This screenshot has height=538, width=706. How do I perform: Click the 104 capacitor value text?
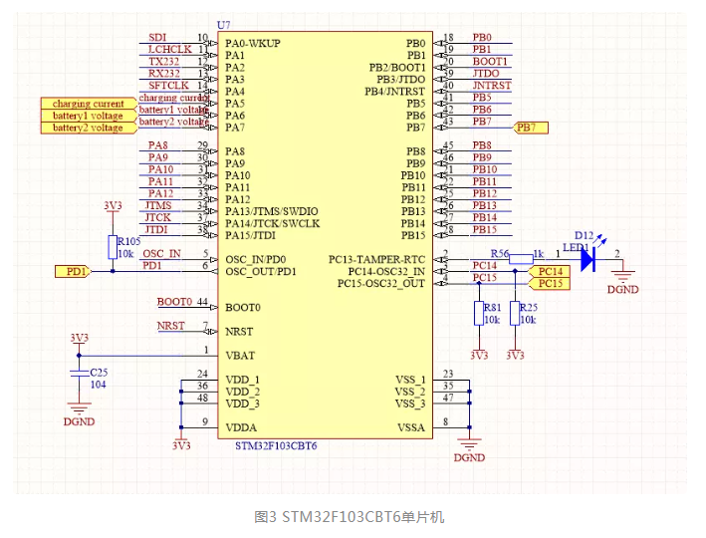point(98,385)
